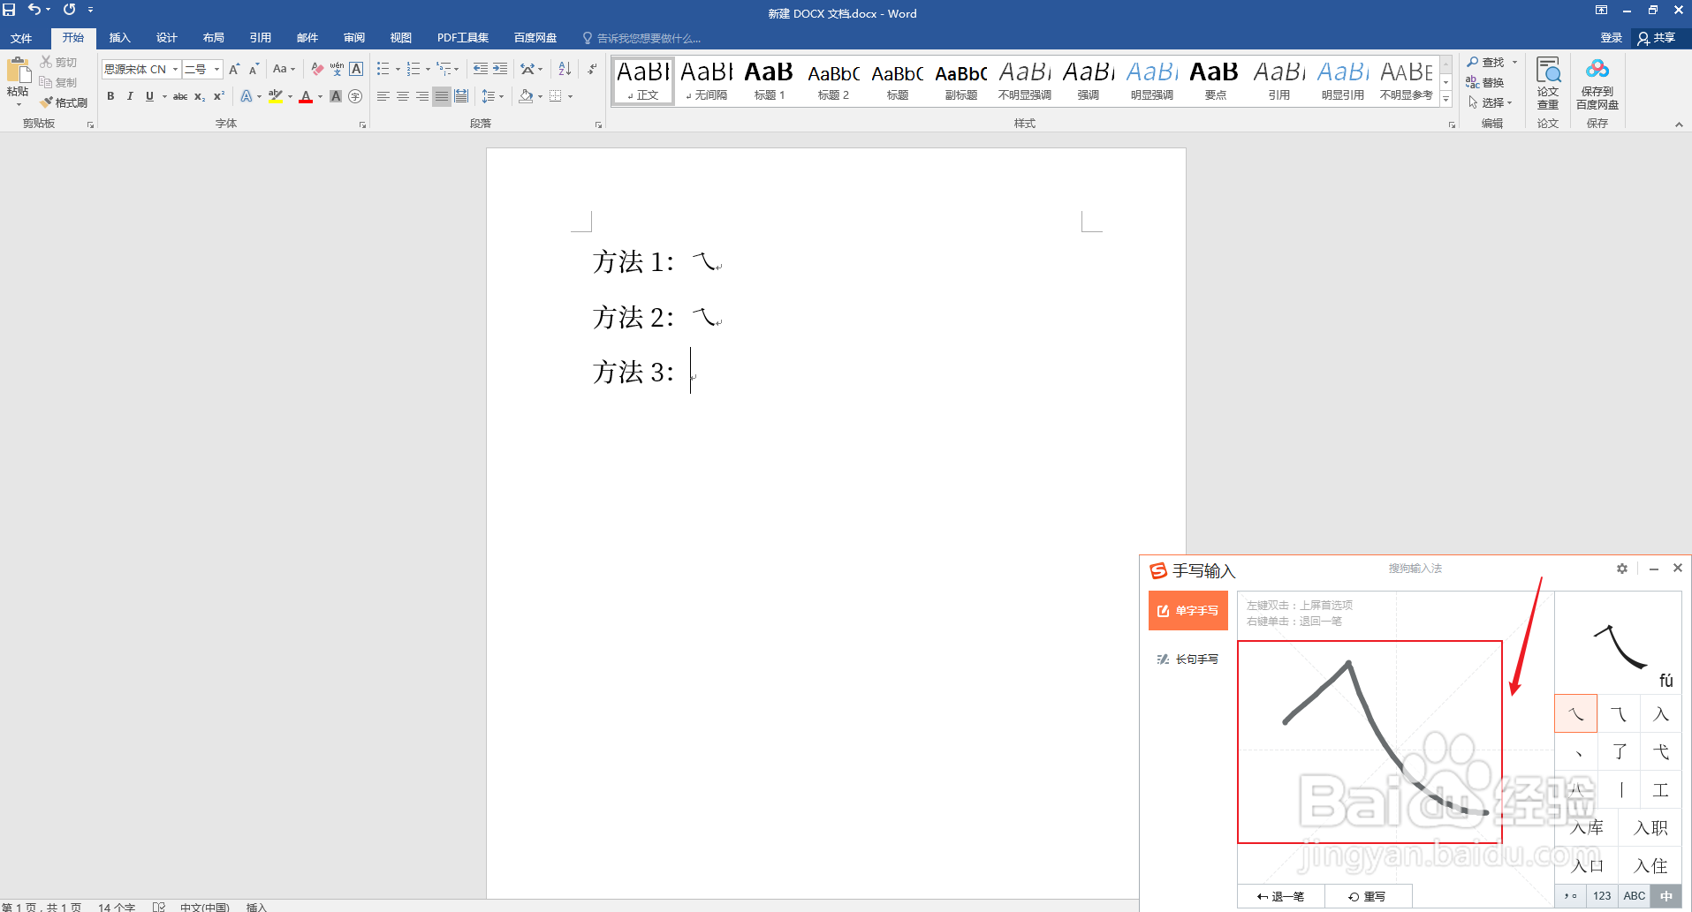Open the font size dropdown
Screen dimensions: 1692x912
click(216, 69)
